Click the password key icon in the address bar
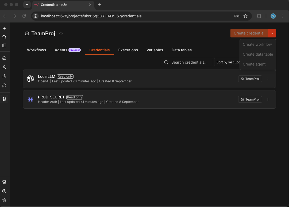Viewport: 289px width, 207px height. 237,16
